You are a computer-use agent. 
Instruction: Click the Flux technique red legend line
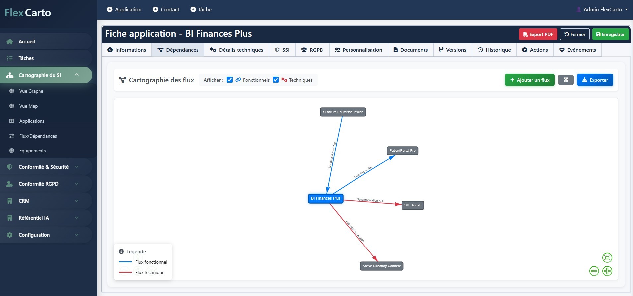point(125,272)
